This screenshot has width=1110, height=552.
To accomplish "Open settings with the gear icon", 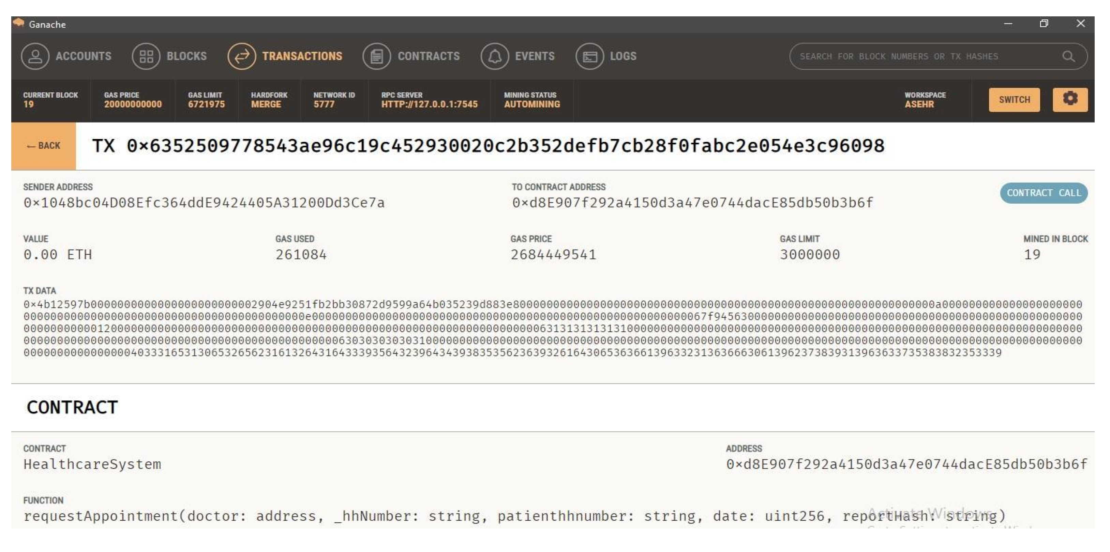I will 1070,99.
